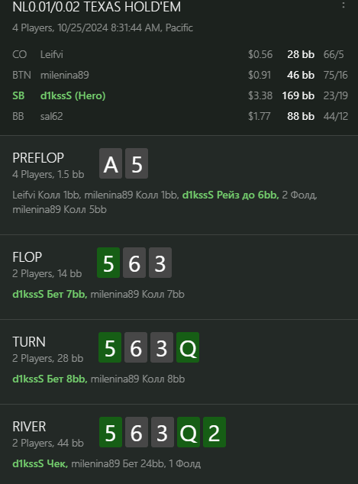The height and width of the screenshot is (484, 358).
Task: Click the 3 card on the flop
Action: click(x=160, y=263)
